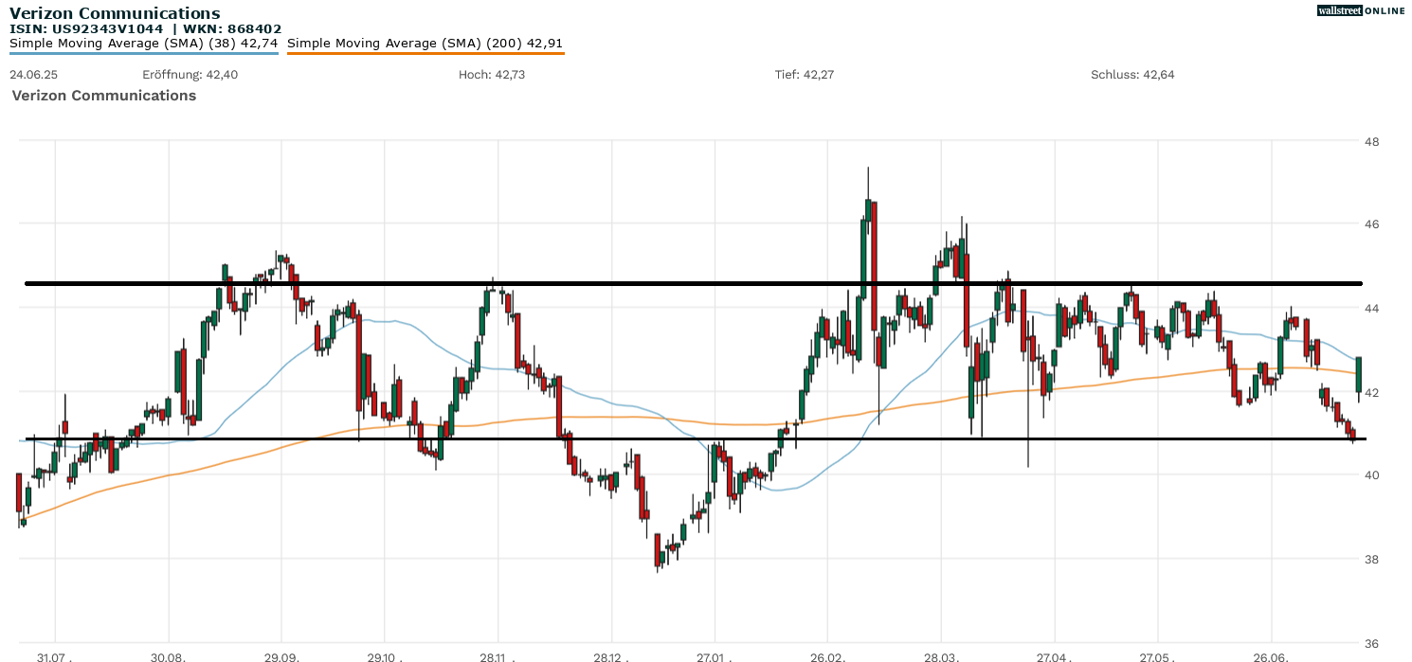Click the y-axis label 42
Image resolution: width=1412 pixels, height=662 pixels.
coord(1371,392)
